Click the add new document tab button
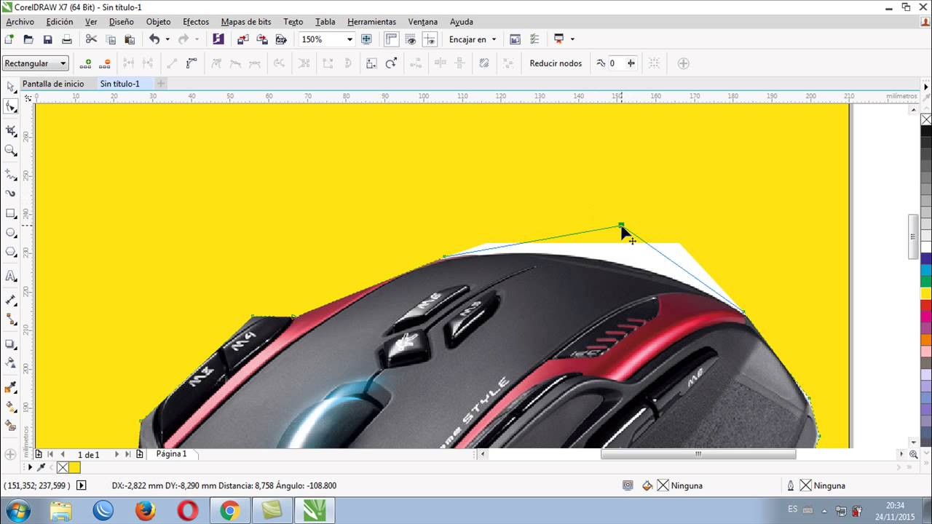The image size is (932, 524). [x=161, y=84]
